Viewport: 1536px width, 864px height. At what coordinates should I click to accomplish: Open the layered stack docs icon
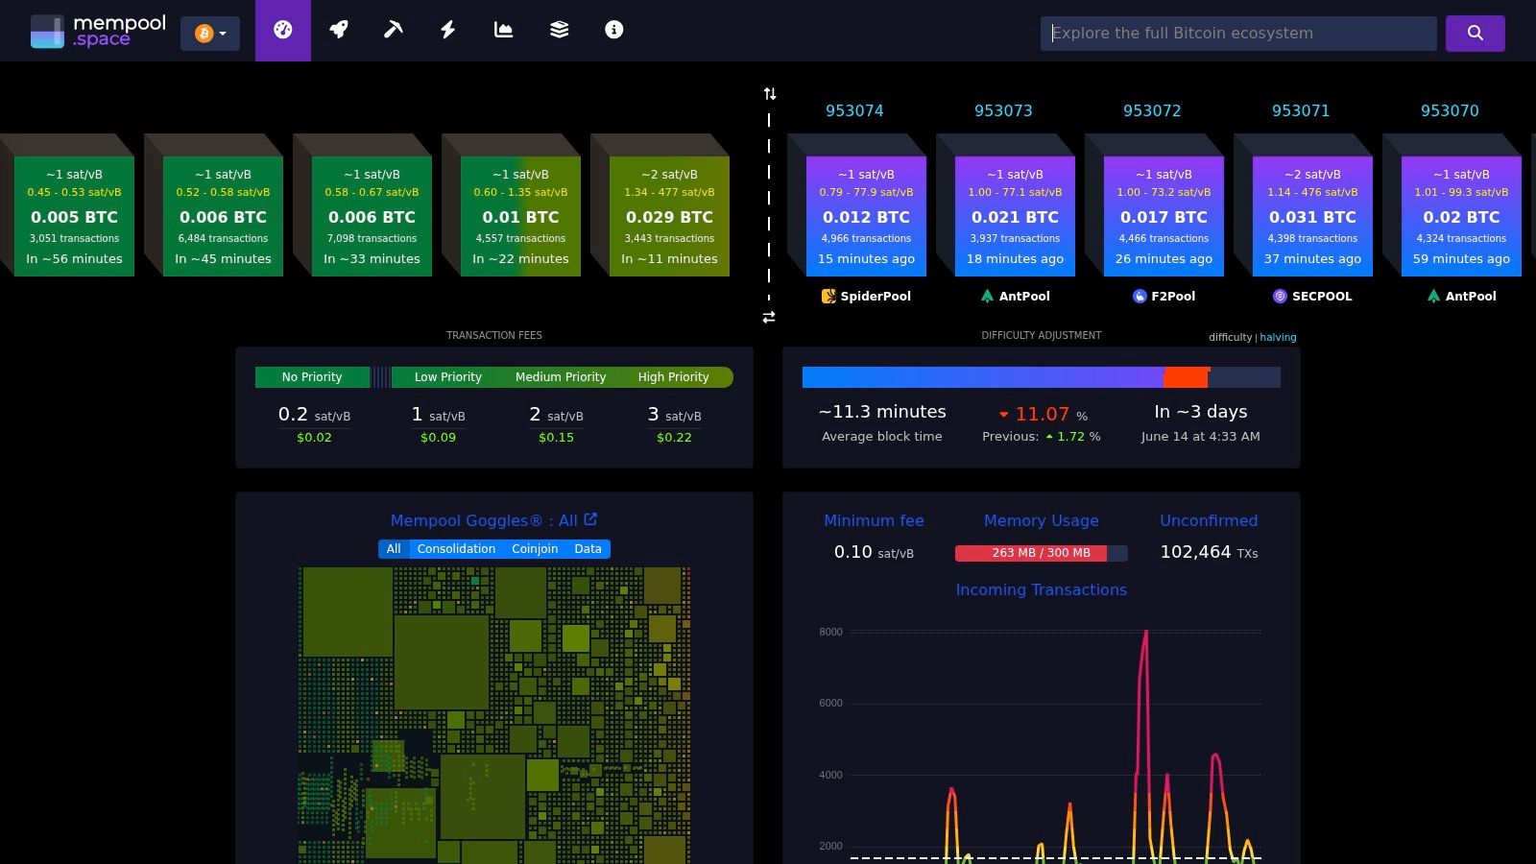pos(559,30)
